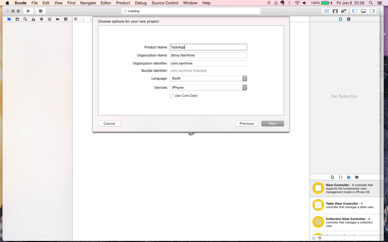Open the Xcode menu
Viewport: 388px width, 242px height.
20,3
